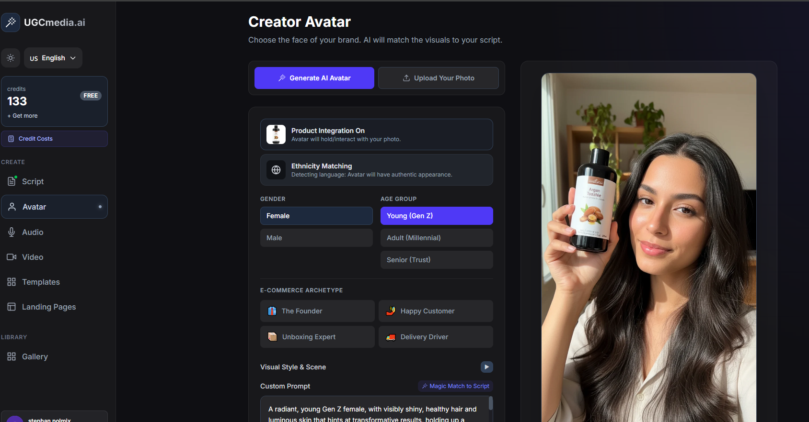The image size is (809, 422).
Task: Open the English language dropdown
Action: point(53,58)
